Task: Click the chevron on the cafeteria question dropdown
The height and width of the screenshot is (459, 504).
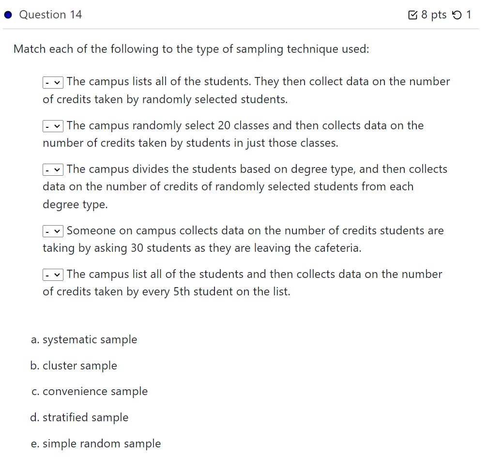Action: coord(57,231)
